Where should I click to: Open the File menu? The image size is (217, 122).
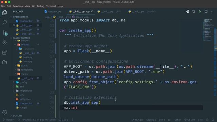pyautogui.click(x=3, y=6)
